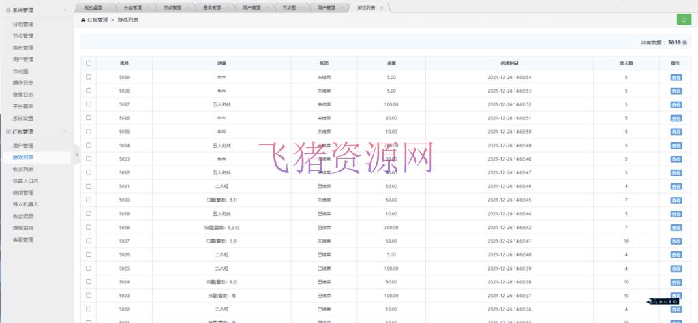Click the green refresh button
The width and height of the screenshot is (698, 323).
tap(684, 20)
